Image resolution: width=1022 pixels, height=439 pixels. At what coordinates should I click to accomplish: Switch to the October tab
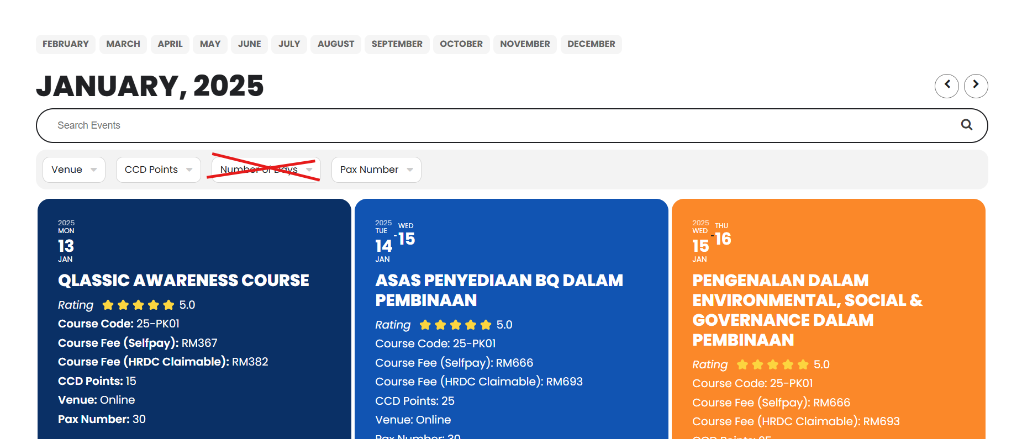click(461, 44)
